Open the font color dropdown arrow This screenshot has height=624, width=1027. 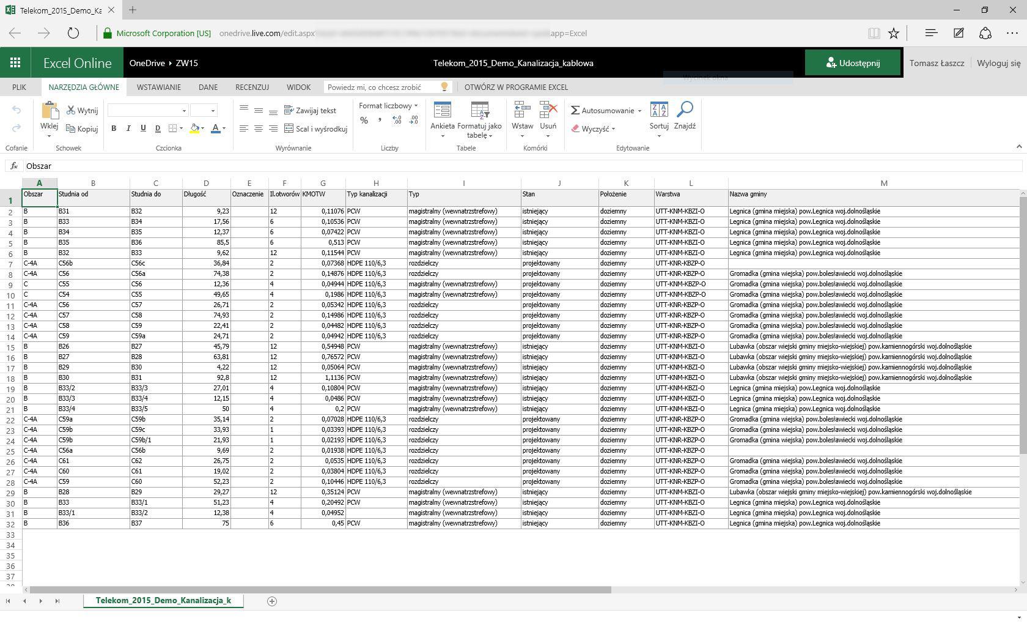224,128
